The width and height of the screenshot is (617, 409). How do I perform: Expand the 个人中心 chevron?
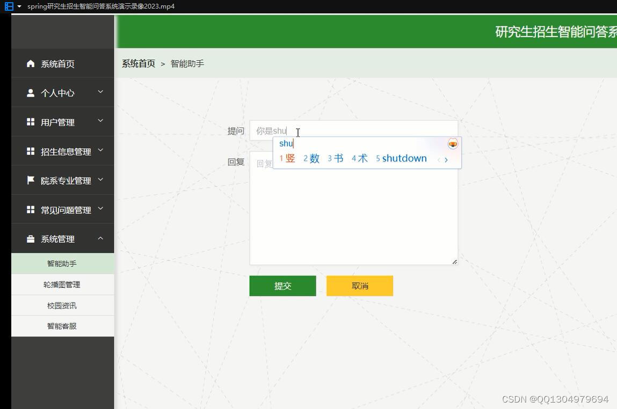tap(100, 92)
